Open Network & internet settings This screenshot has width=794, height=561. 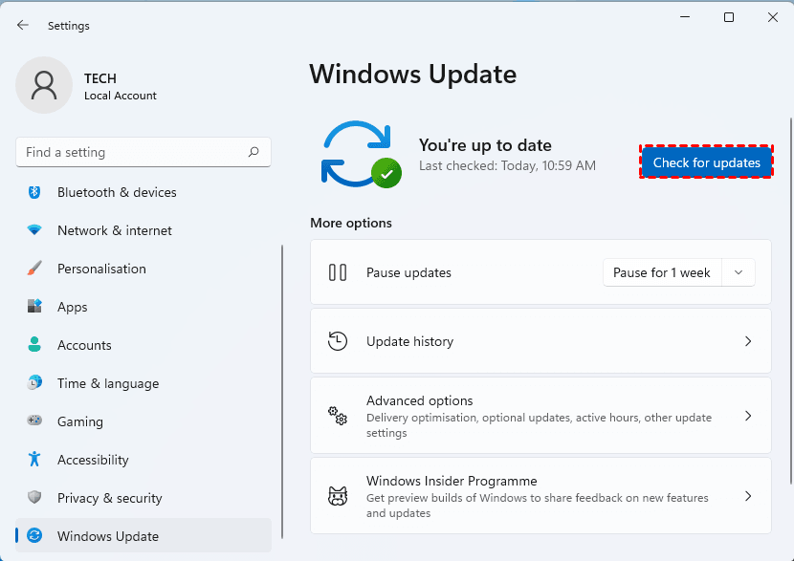click(115, 230)
